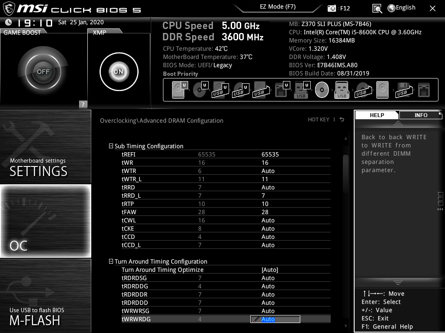The width and height of the screenshot is (445, 333).
Task: Open the OC overclocking menu
Action: click(45, 221)
